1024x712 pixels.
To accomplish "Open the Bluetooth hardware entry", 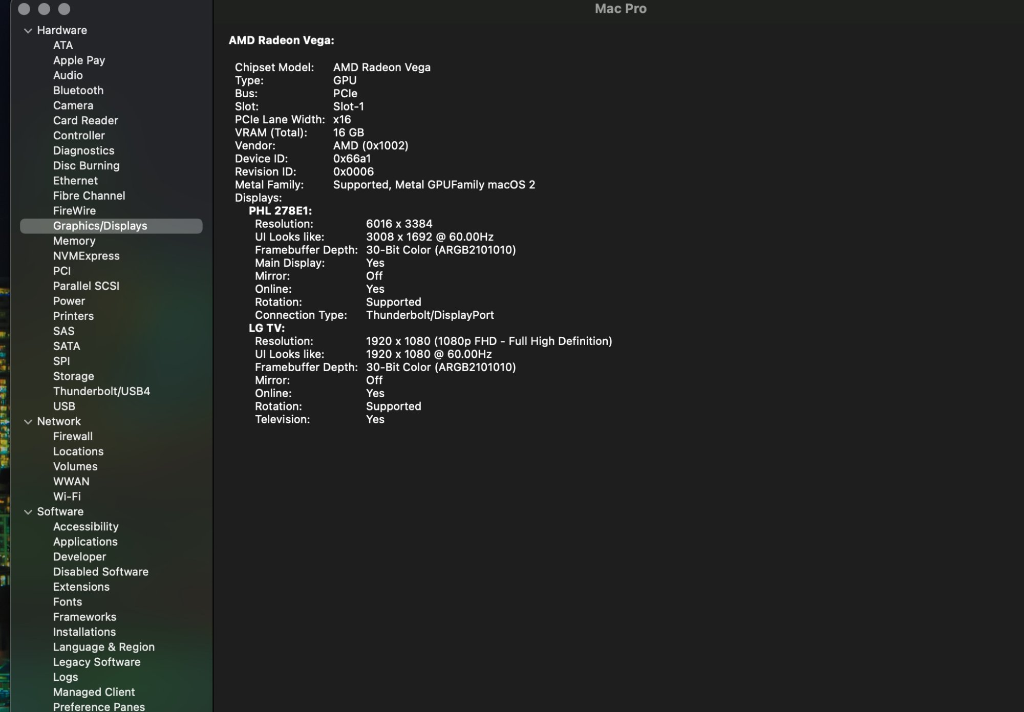I will click(78, 90).
